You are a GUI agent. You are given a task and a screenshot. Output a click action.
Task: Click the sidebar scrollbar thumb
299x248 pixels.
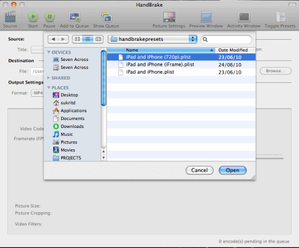click(x=104, y=78)
